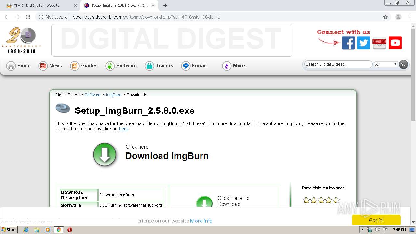The image size is (416, 234).
Task: Click the taskbar clock showing 7:45 PM
Action: 399,230
